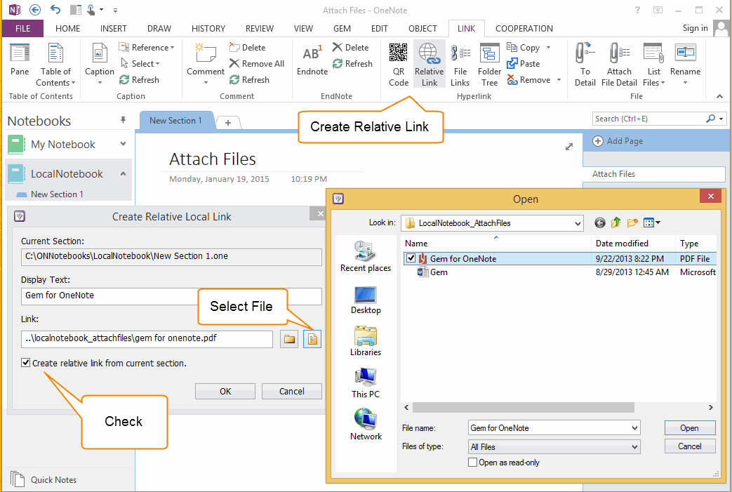
Task: Click OK in Create Relative Local Link dialog
Action: pyautogui.click(x=225, y=391)
